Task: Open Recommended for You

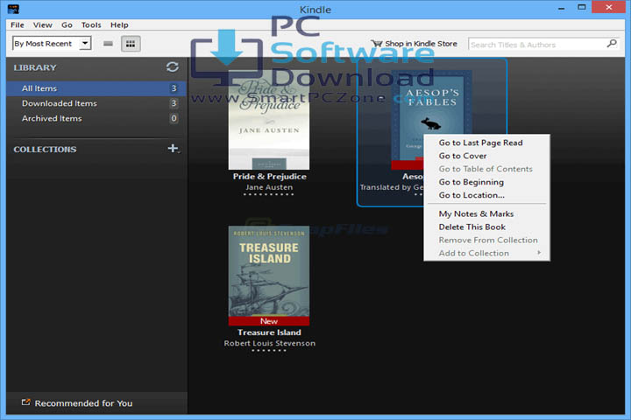Action: click(83, 403)
